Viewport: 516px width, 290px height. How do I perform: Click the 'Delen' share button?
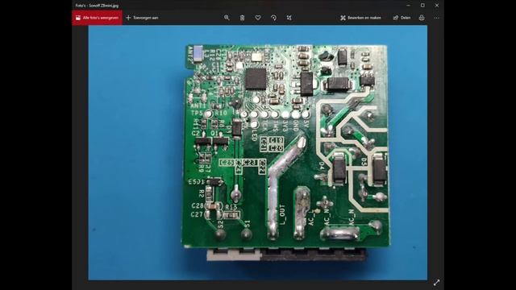[402, 18]
